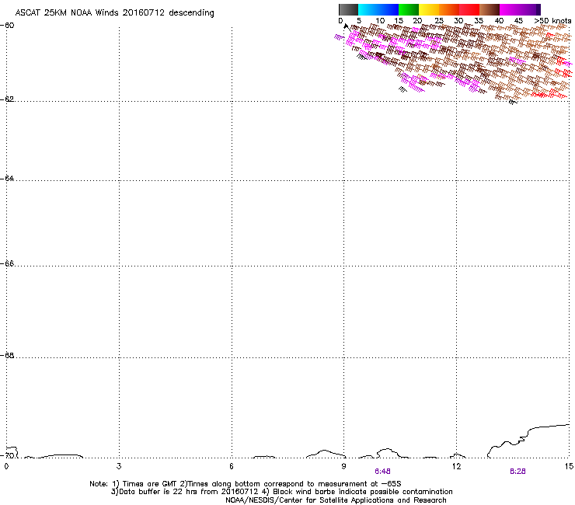
Task: Click the longitude axis label 3
Action: (119, 466)
